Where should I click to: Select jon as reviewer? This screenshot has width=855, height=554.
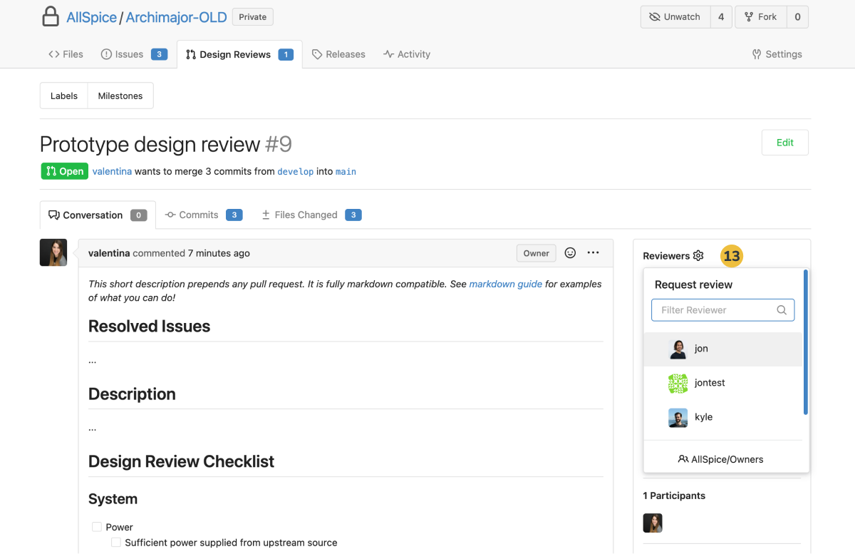723,349
